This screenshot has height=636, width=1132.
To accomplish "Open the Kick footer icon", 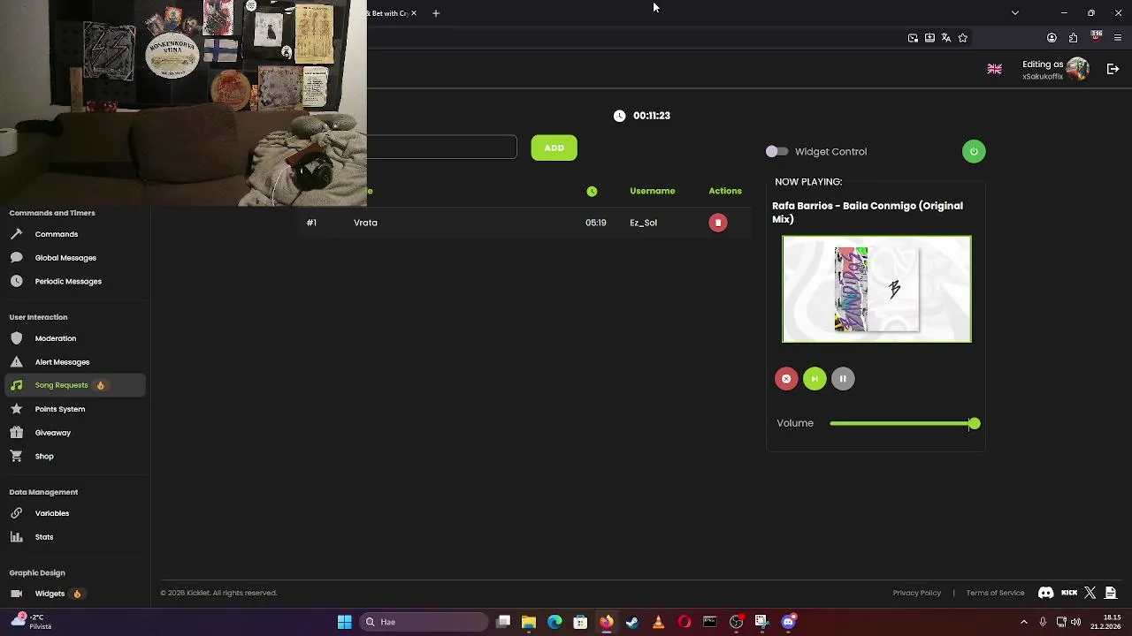I will click(x=1069, y=593).
